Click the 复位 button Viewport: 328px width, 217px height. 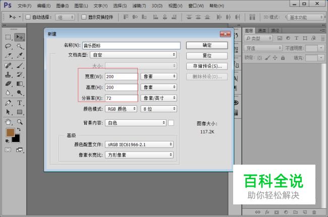point(207,56)
